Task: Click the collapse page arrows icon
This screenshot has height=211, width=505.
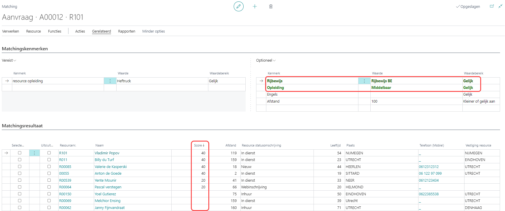Action: pos(500,6)
